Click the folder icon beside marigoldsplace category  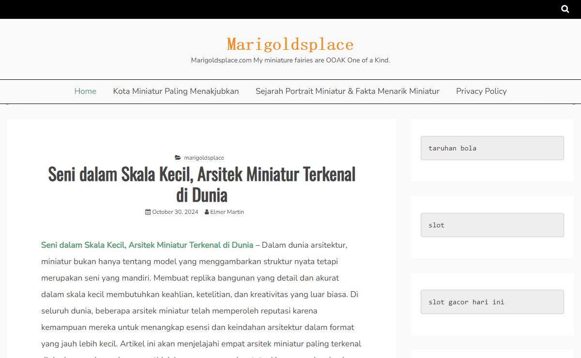coord(178,158)
